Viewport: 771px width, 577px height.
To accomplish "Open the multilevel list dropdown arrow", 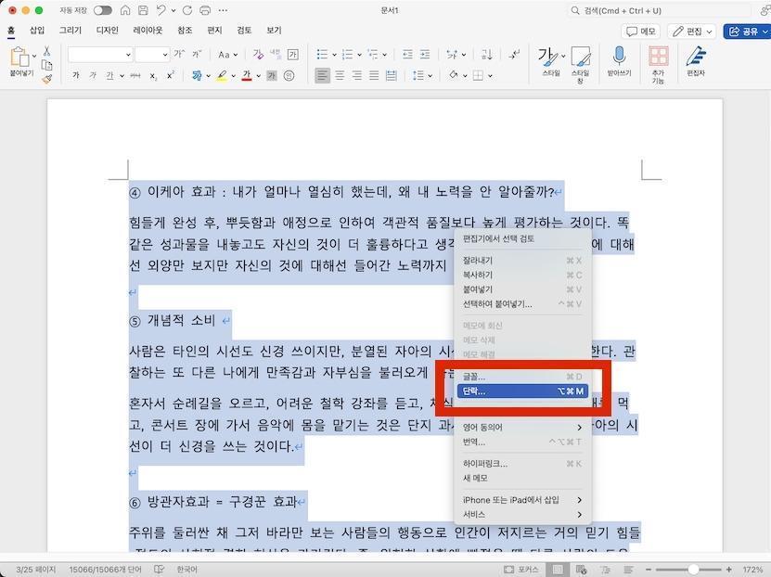I will point(384,55).
